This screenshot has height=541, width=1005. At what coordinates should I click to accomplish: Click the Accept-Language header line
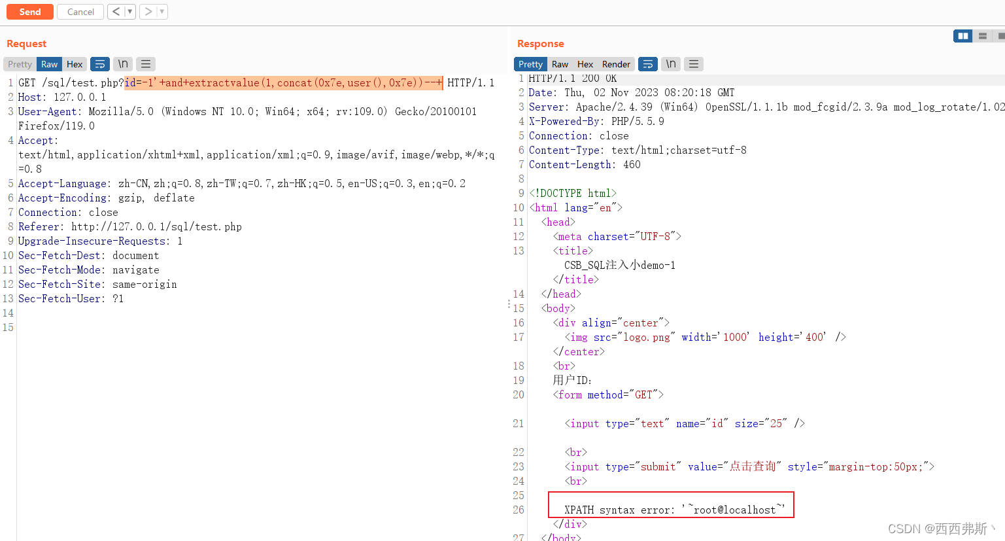pos(242,183)
